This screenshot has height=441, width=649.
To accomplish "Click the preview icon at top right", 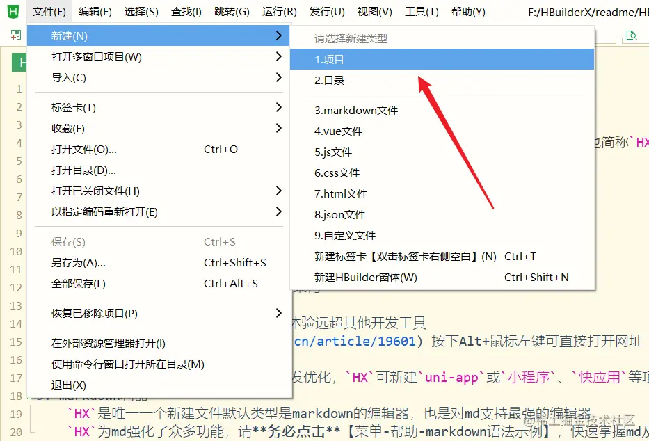I will [631, 35].
